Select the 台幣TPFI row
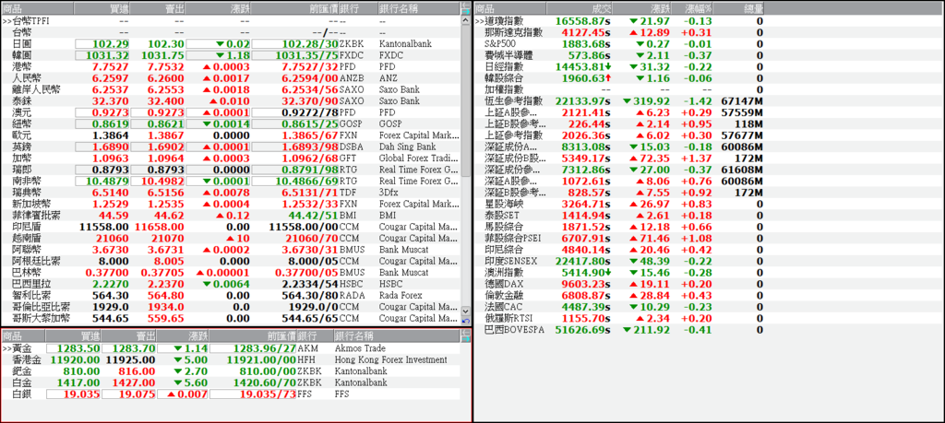 (x=230, y=20)
